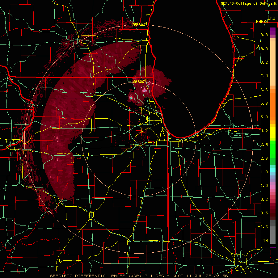This screenshot has width=278, height=278.
Task: Select the 9.8 value on color scale
Action: click(264, 35)
